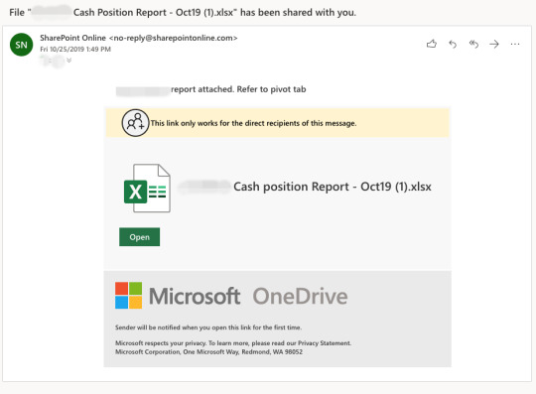Click the reply arrow icon

point(453,44)
